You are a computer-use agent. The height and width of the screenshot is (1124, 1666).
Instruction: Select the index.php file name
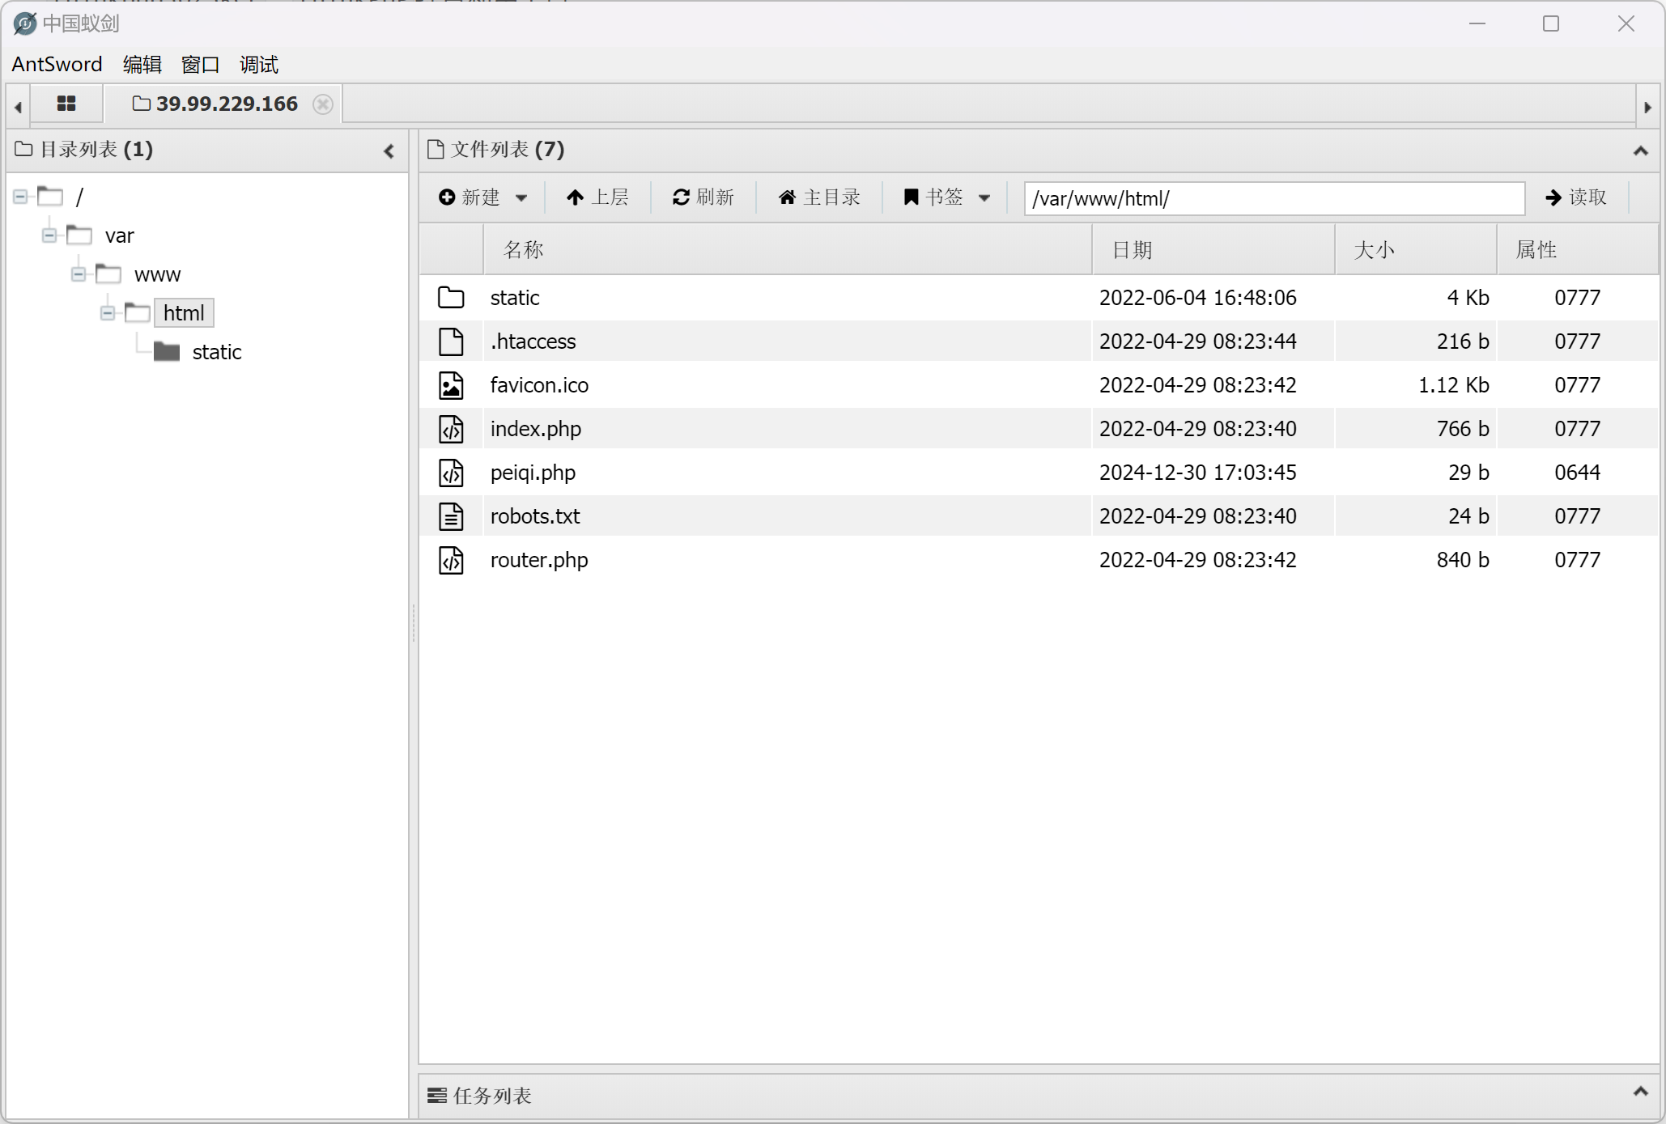(x=536, y=429)
